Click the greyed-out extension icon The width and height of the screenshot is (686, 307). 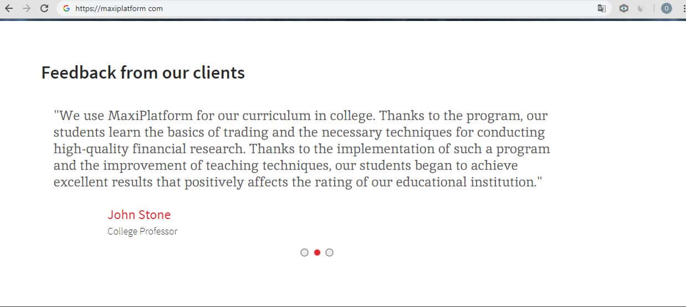click(641, 8)
